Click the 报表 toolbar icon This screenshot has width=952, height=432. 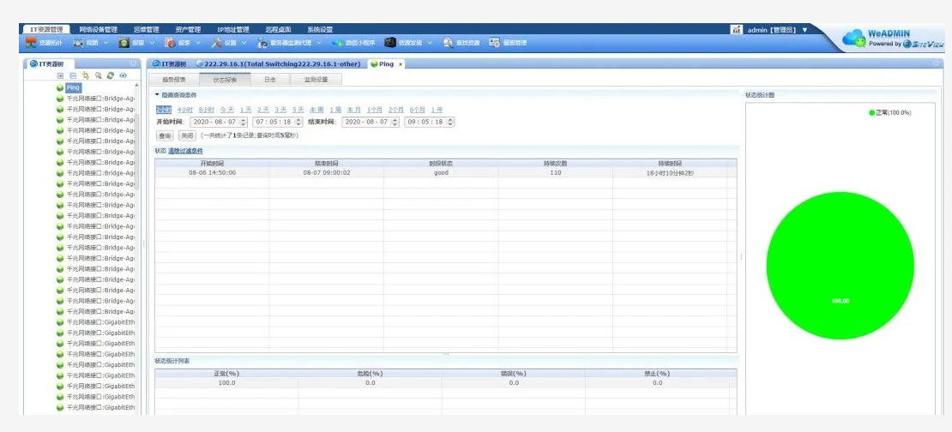pos(170,43)
